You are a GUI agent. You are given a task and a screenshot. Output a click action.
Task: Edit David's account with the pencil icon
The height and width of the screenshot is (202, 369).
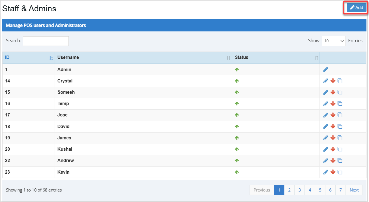pos(325,126)
